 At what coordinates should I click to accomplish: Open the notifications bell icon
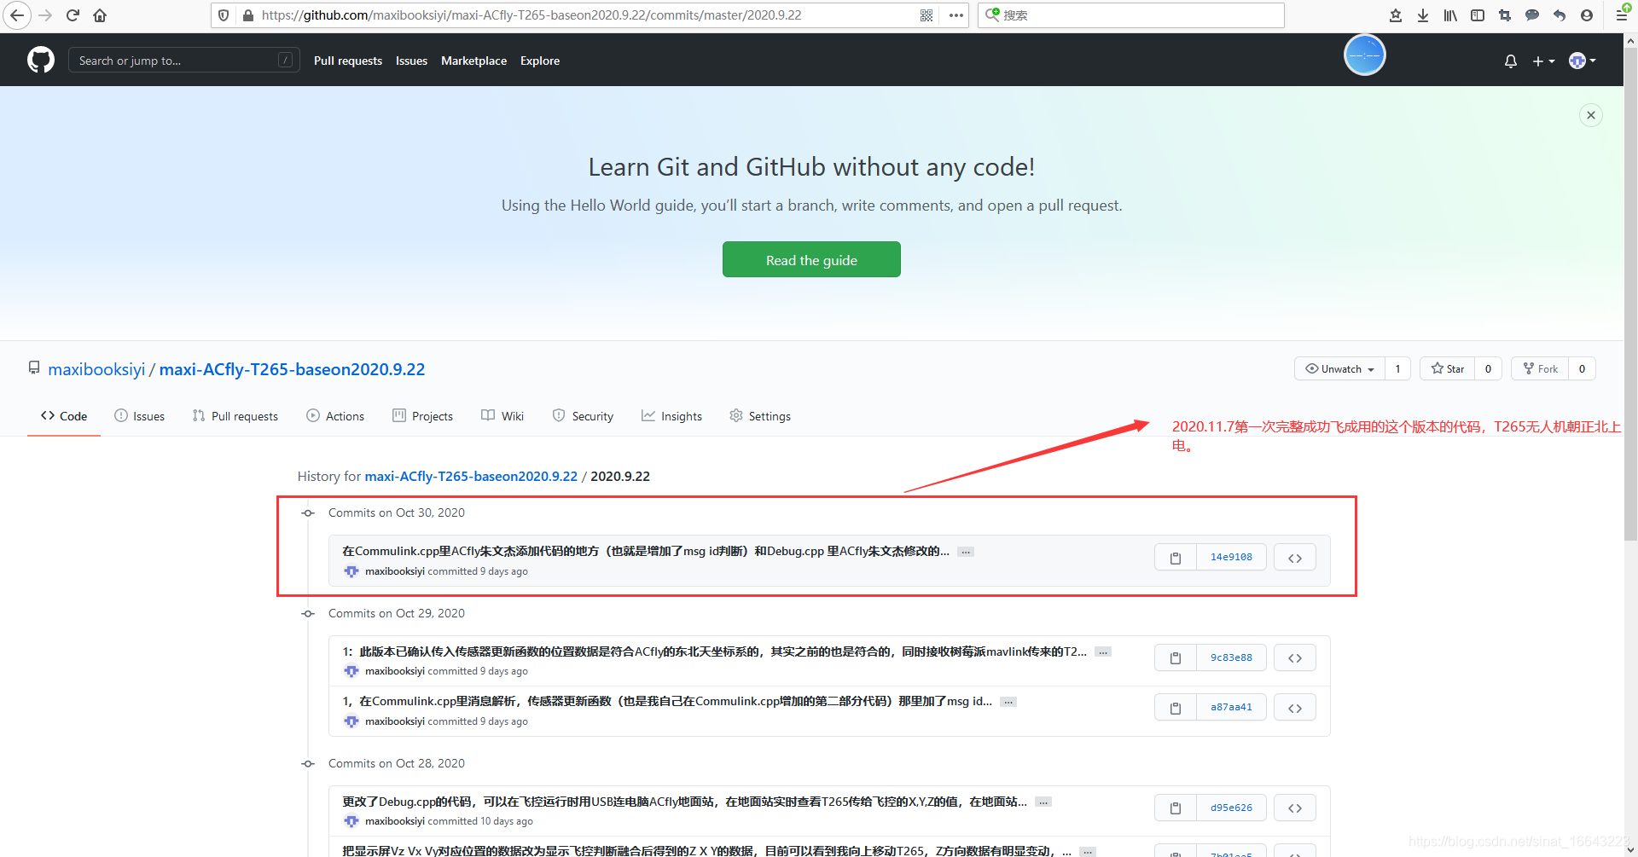(1511, 61)
